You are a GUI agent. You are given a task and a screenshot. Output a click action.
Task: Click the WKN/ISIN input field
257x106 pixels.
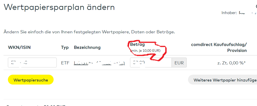(x=32, y=63)
